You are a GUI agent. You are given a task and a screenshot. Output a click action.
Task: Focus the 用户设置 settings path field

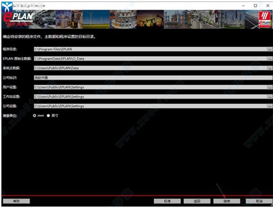tap(151, 87)
